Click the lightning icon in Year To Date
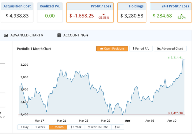The height and width of the screenshot is (134, 194). 89,127
